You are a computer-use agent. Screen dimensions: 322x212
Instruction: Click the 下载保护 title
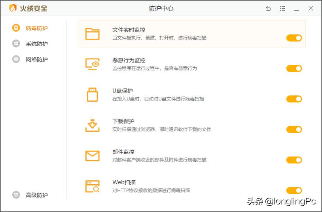[123, 121]
